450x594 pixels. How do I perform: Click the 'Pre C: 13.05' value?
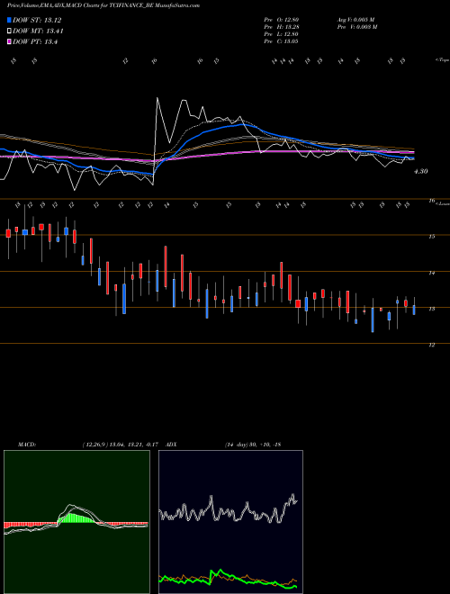tap(281, 41)
